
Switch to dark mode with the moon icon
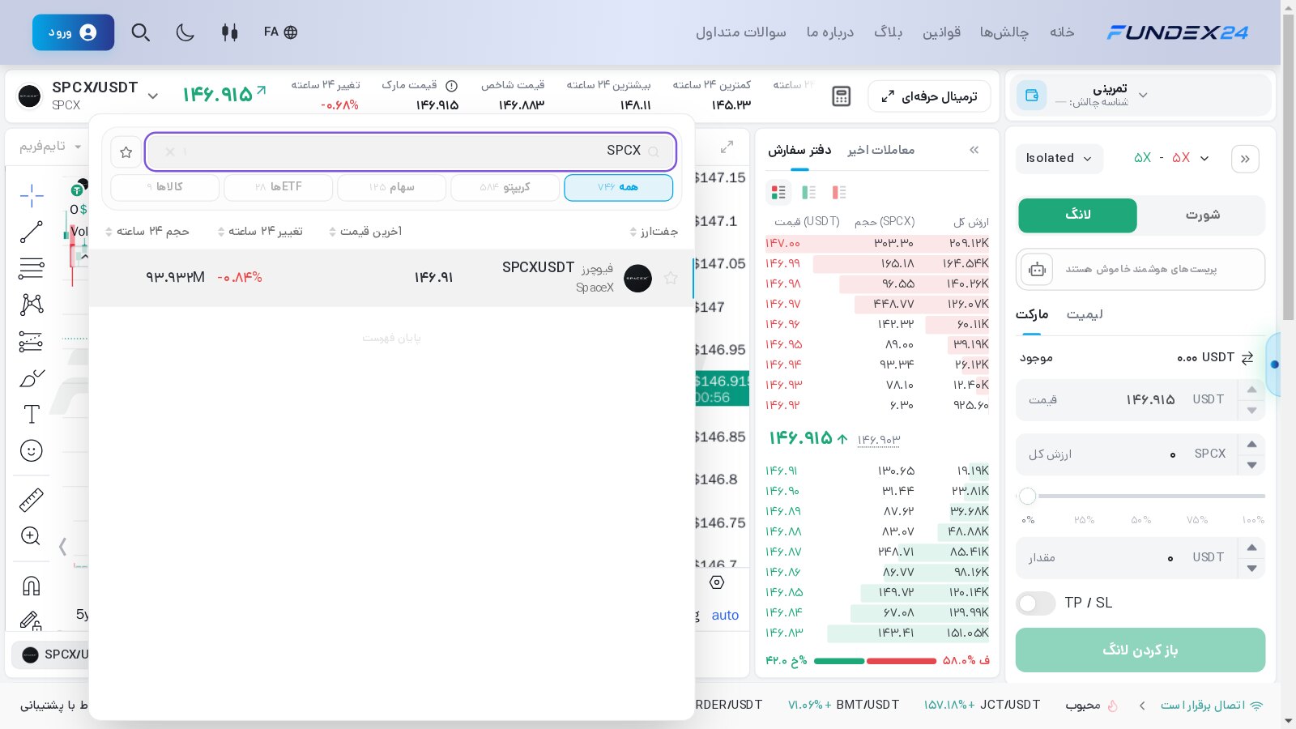tap(185, 32)
